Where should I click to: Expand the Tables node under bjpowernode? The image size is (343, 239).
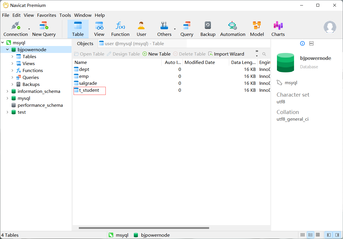pos(12,57)
